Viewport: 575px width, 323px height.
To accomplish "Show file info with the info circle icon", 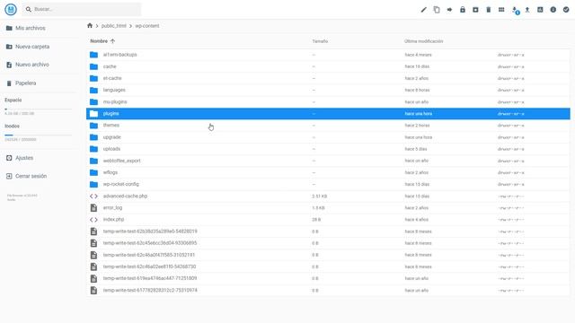I will click(x=553, y=10).
